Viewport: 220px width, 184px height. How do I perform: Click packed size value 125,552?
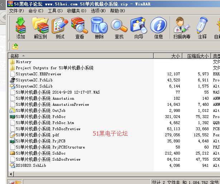click(x=201, y=135)
